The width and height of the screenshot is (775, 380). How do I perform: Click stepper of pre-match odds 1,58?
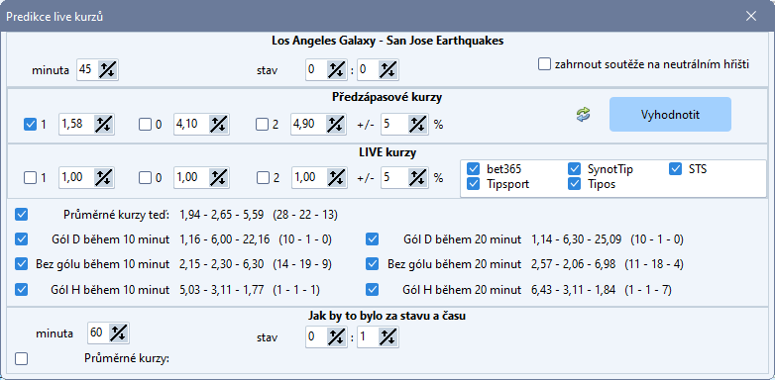(104, 125)
